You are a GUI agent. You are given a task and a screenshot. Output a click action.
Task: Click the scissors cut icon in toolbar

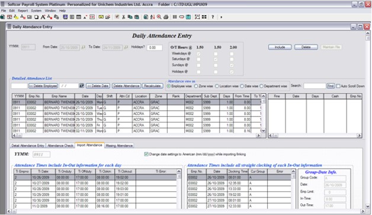pyautogui.click(x=123, y=17)
